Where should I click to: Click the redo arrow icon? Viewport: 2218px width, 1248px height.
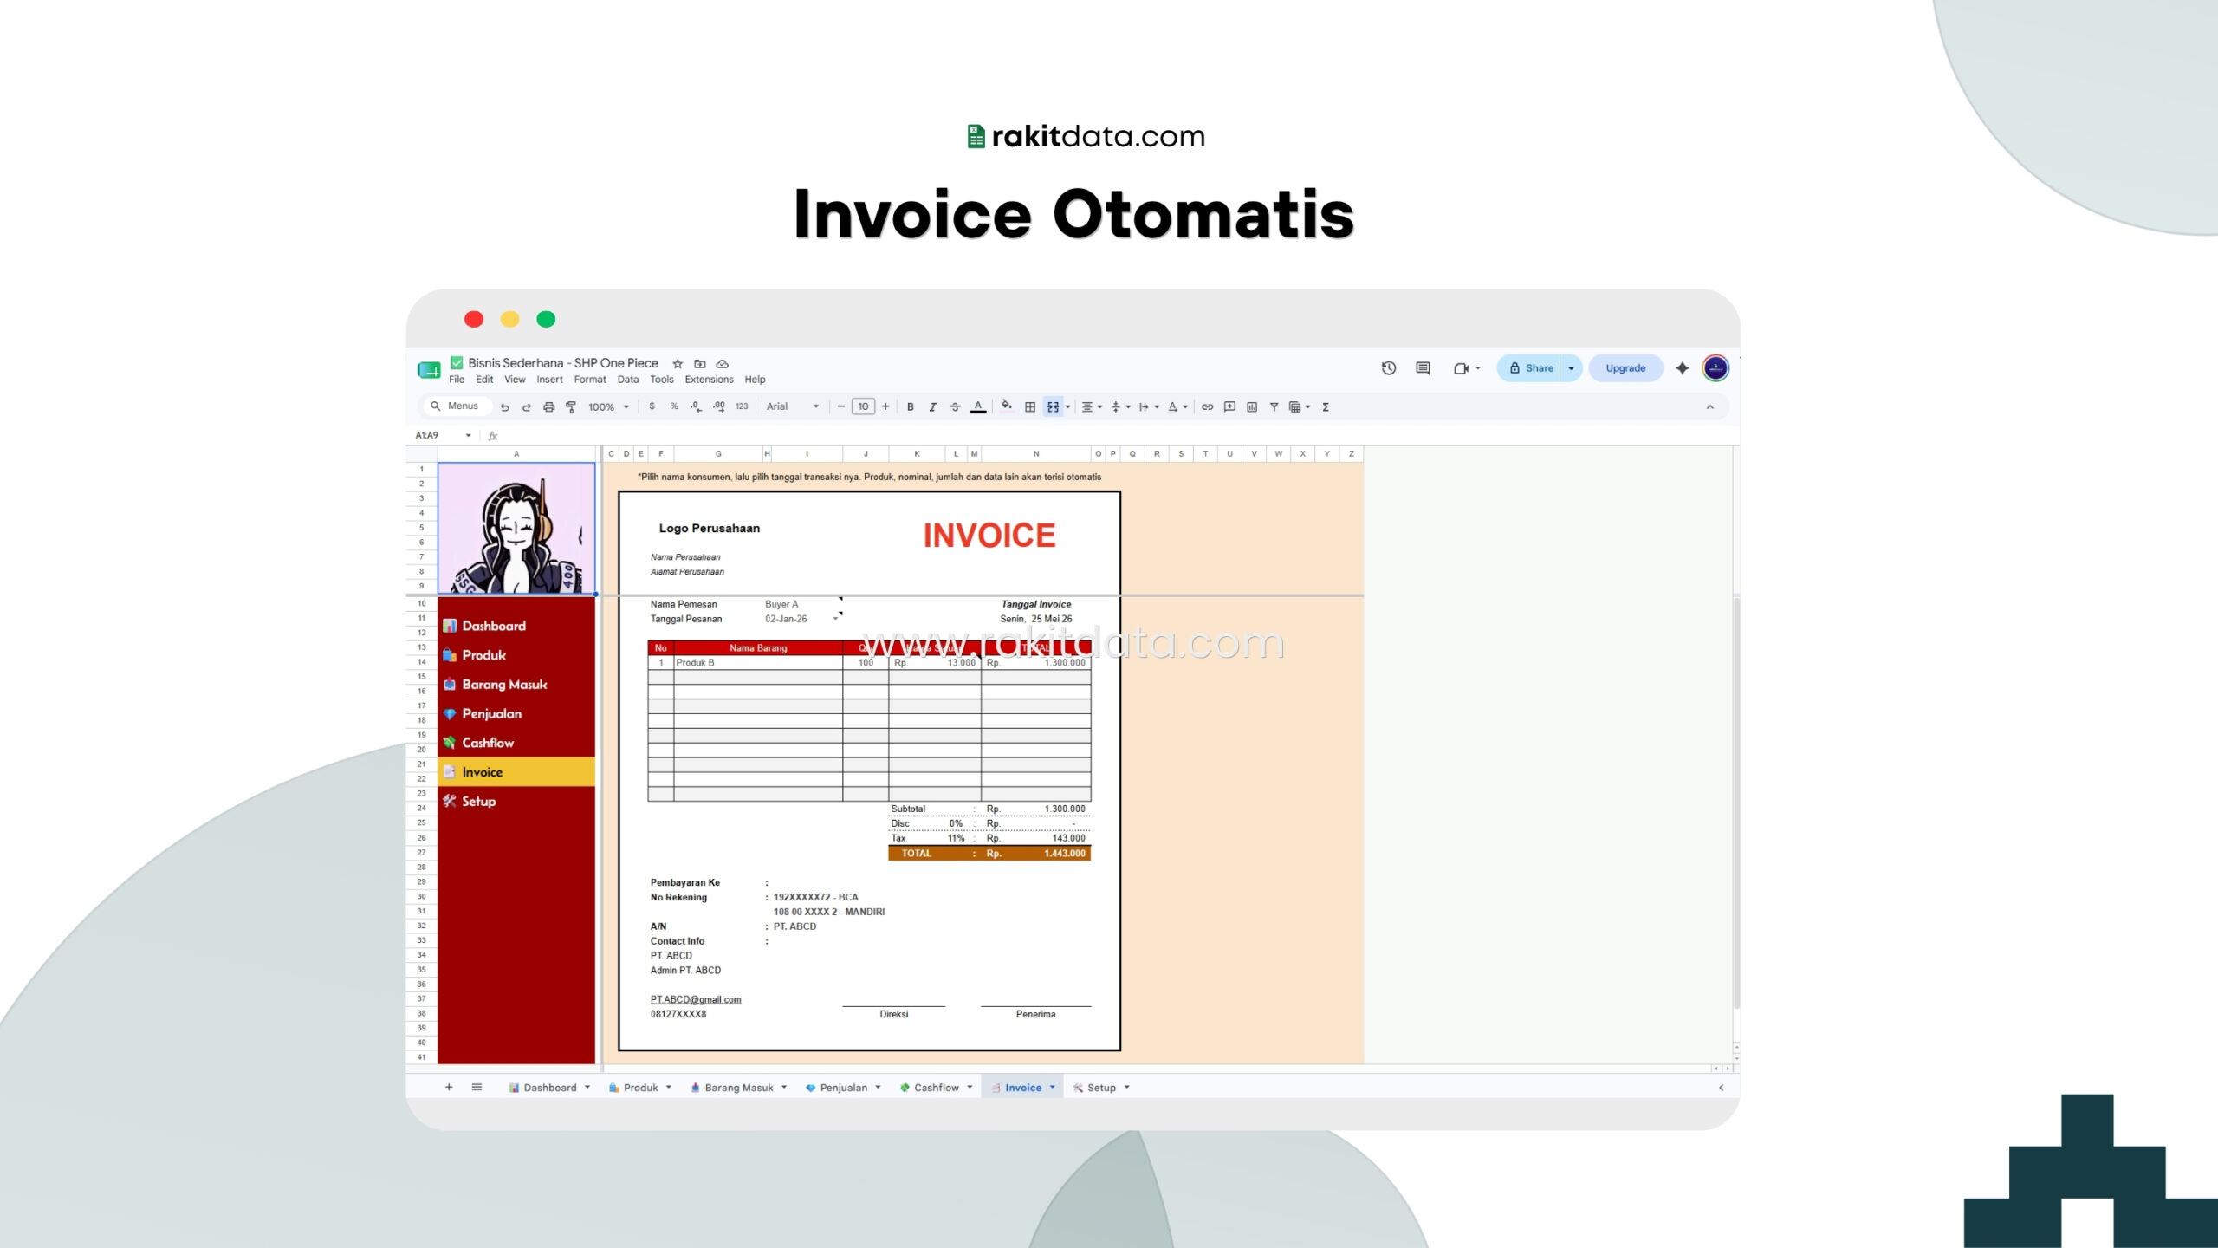(x=526, y=406)
